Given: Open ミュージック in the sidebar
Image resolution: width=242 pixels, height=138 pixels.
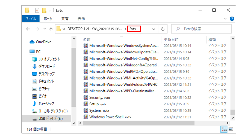Looking at the screenshot, I should (43, 103).
